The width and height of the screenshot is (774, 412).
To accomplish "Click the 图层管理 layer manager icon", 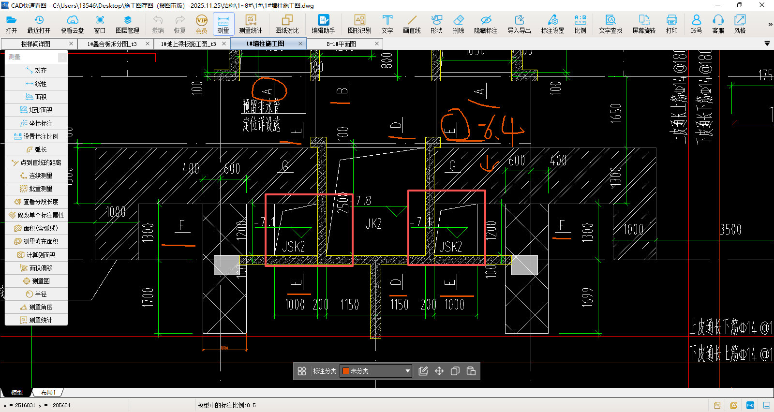I will (x=127, y=24).
